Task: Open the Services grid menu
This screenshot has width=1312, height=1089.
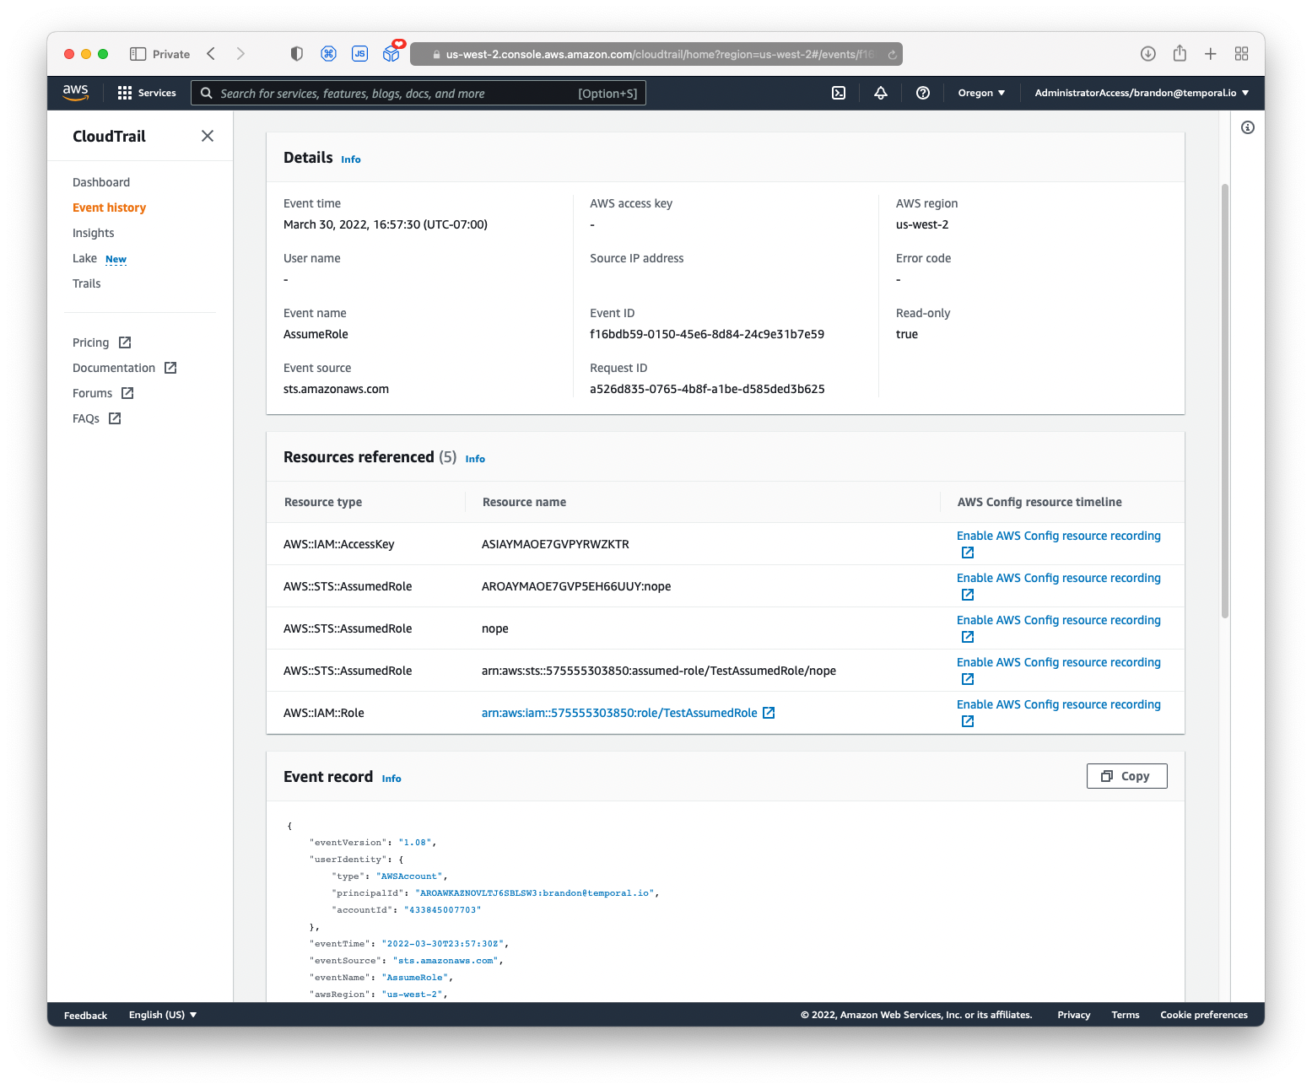Action: (x=147, y=93)
